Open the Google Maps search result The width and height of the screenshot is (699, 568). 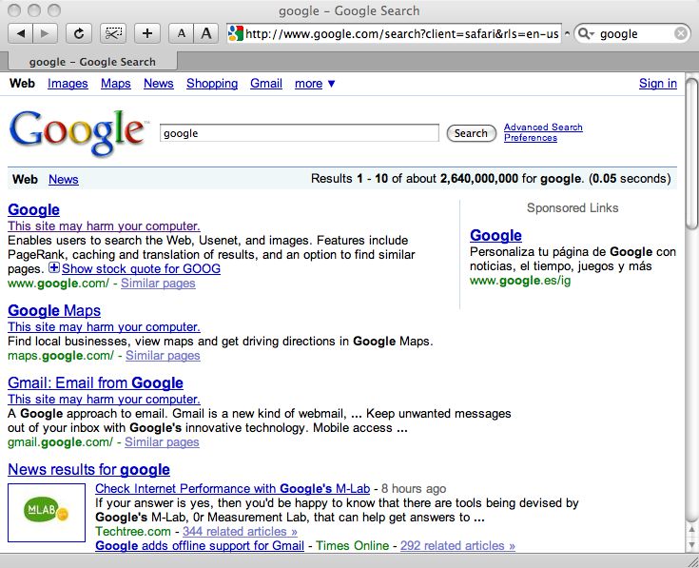coord(54,310)
